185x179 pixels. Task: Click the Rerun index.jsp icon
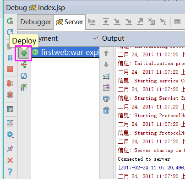pos(10,21)
